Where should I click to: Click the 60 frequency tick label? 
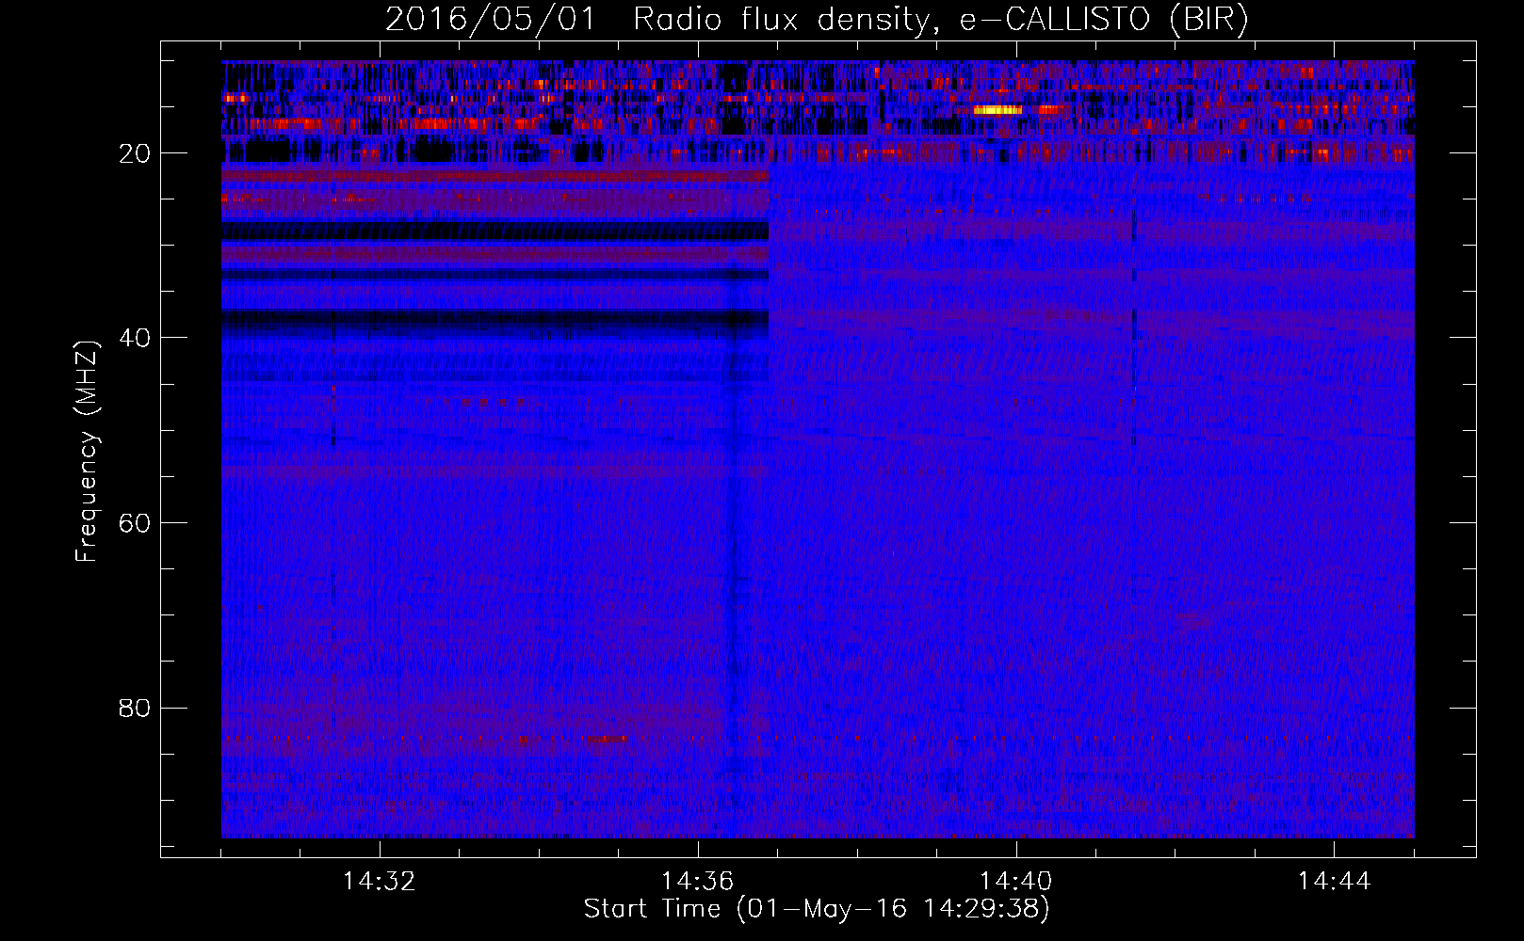point(136,523)
